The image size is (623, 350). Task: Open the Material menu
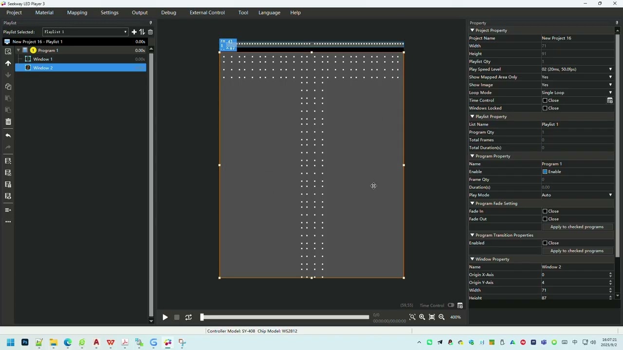pos(44,13)
